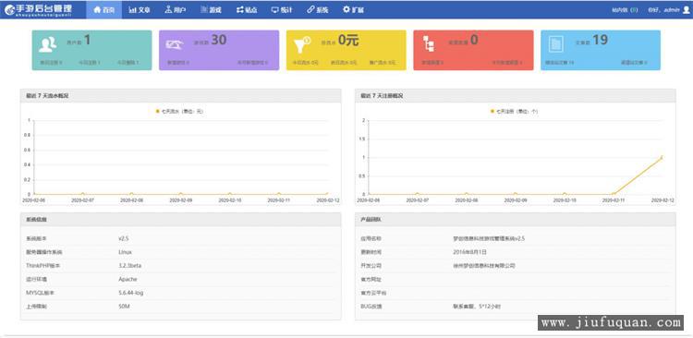Open the 站点 site menu

click(x=247, y=10)
